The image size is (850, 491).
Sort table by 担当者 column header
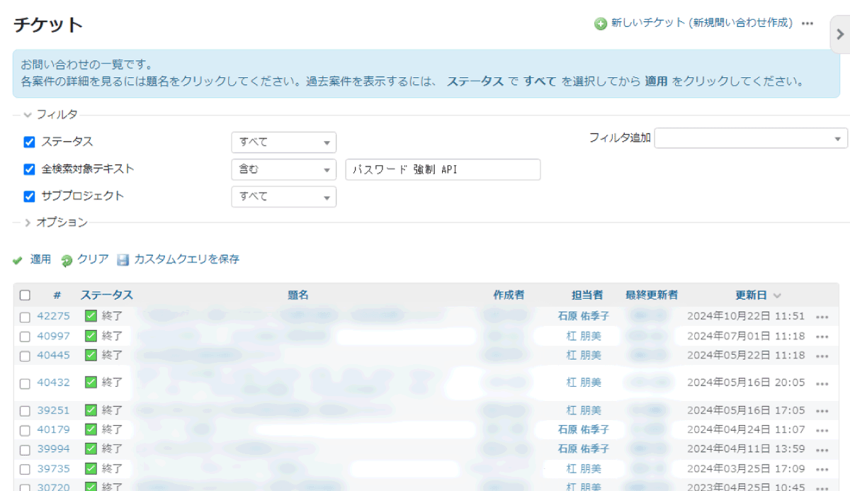coord(587,295)
